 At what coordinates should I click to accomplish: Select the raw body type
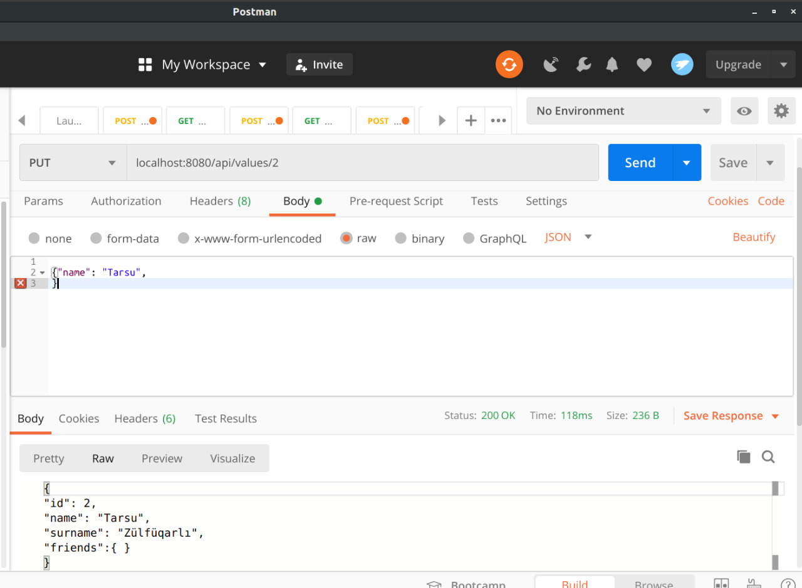click(x=346, y=238)
